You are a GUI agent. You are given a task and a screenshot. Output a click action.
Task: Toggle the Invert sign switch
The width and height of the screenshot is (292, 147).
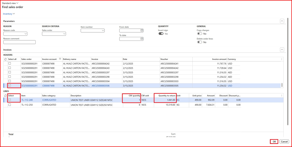[x=161, y=34]
